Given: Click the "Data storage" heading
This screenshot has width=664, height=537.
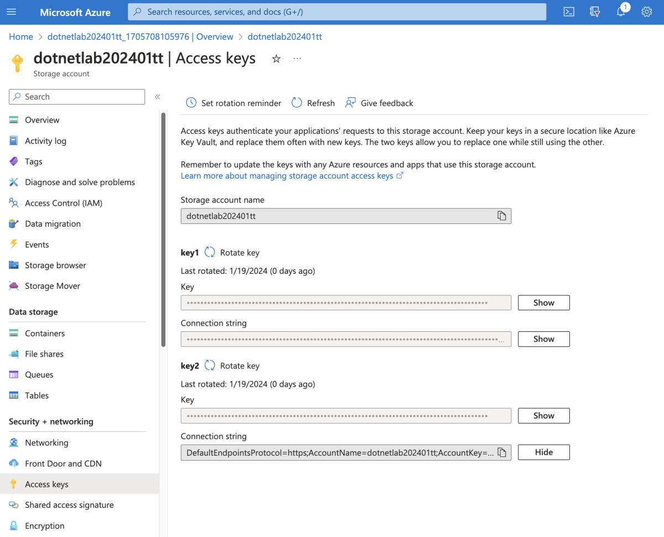Looking at the screenshot, I should (33, 312).
